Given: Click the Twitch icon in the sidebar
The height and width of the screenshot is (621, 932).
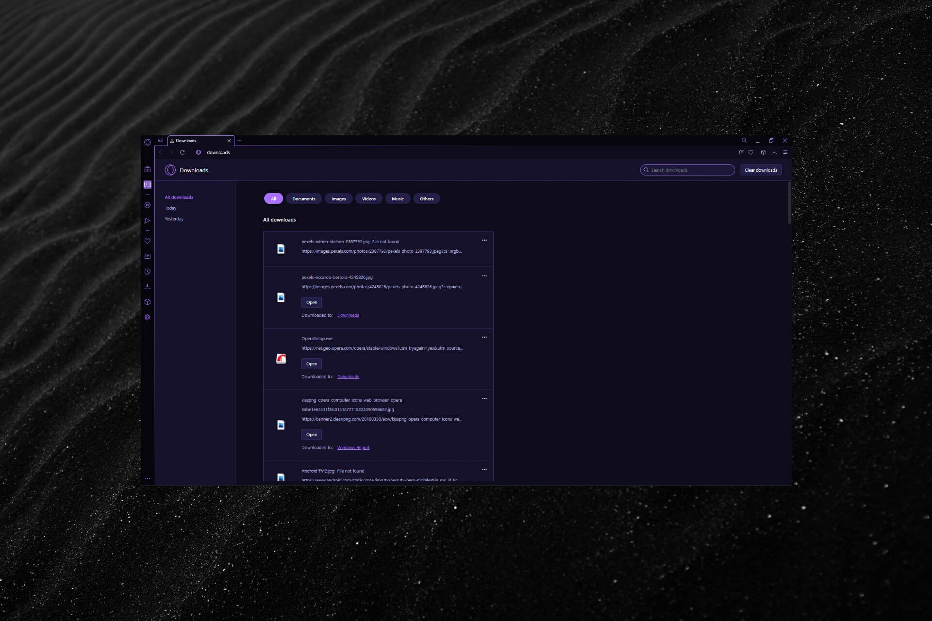Looking at the screenshot, I should pyautogui.click(x=148, y=185).
